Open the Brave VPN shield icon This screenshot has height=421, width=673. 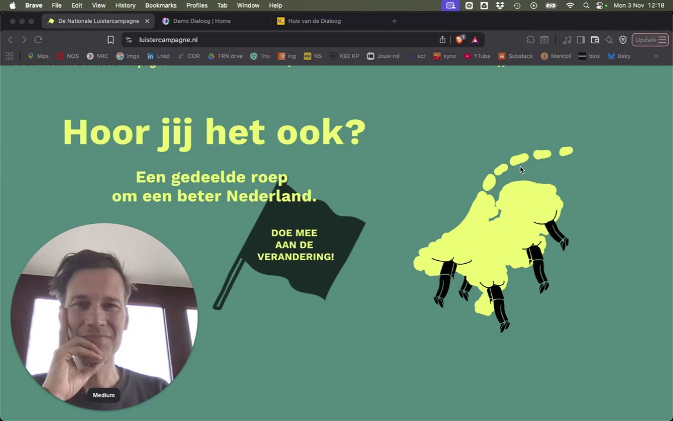[623, 40]
